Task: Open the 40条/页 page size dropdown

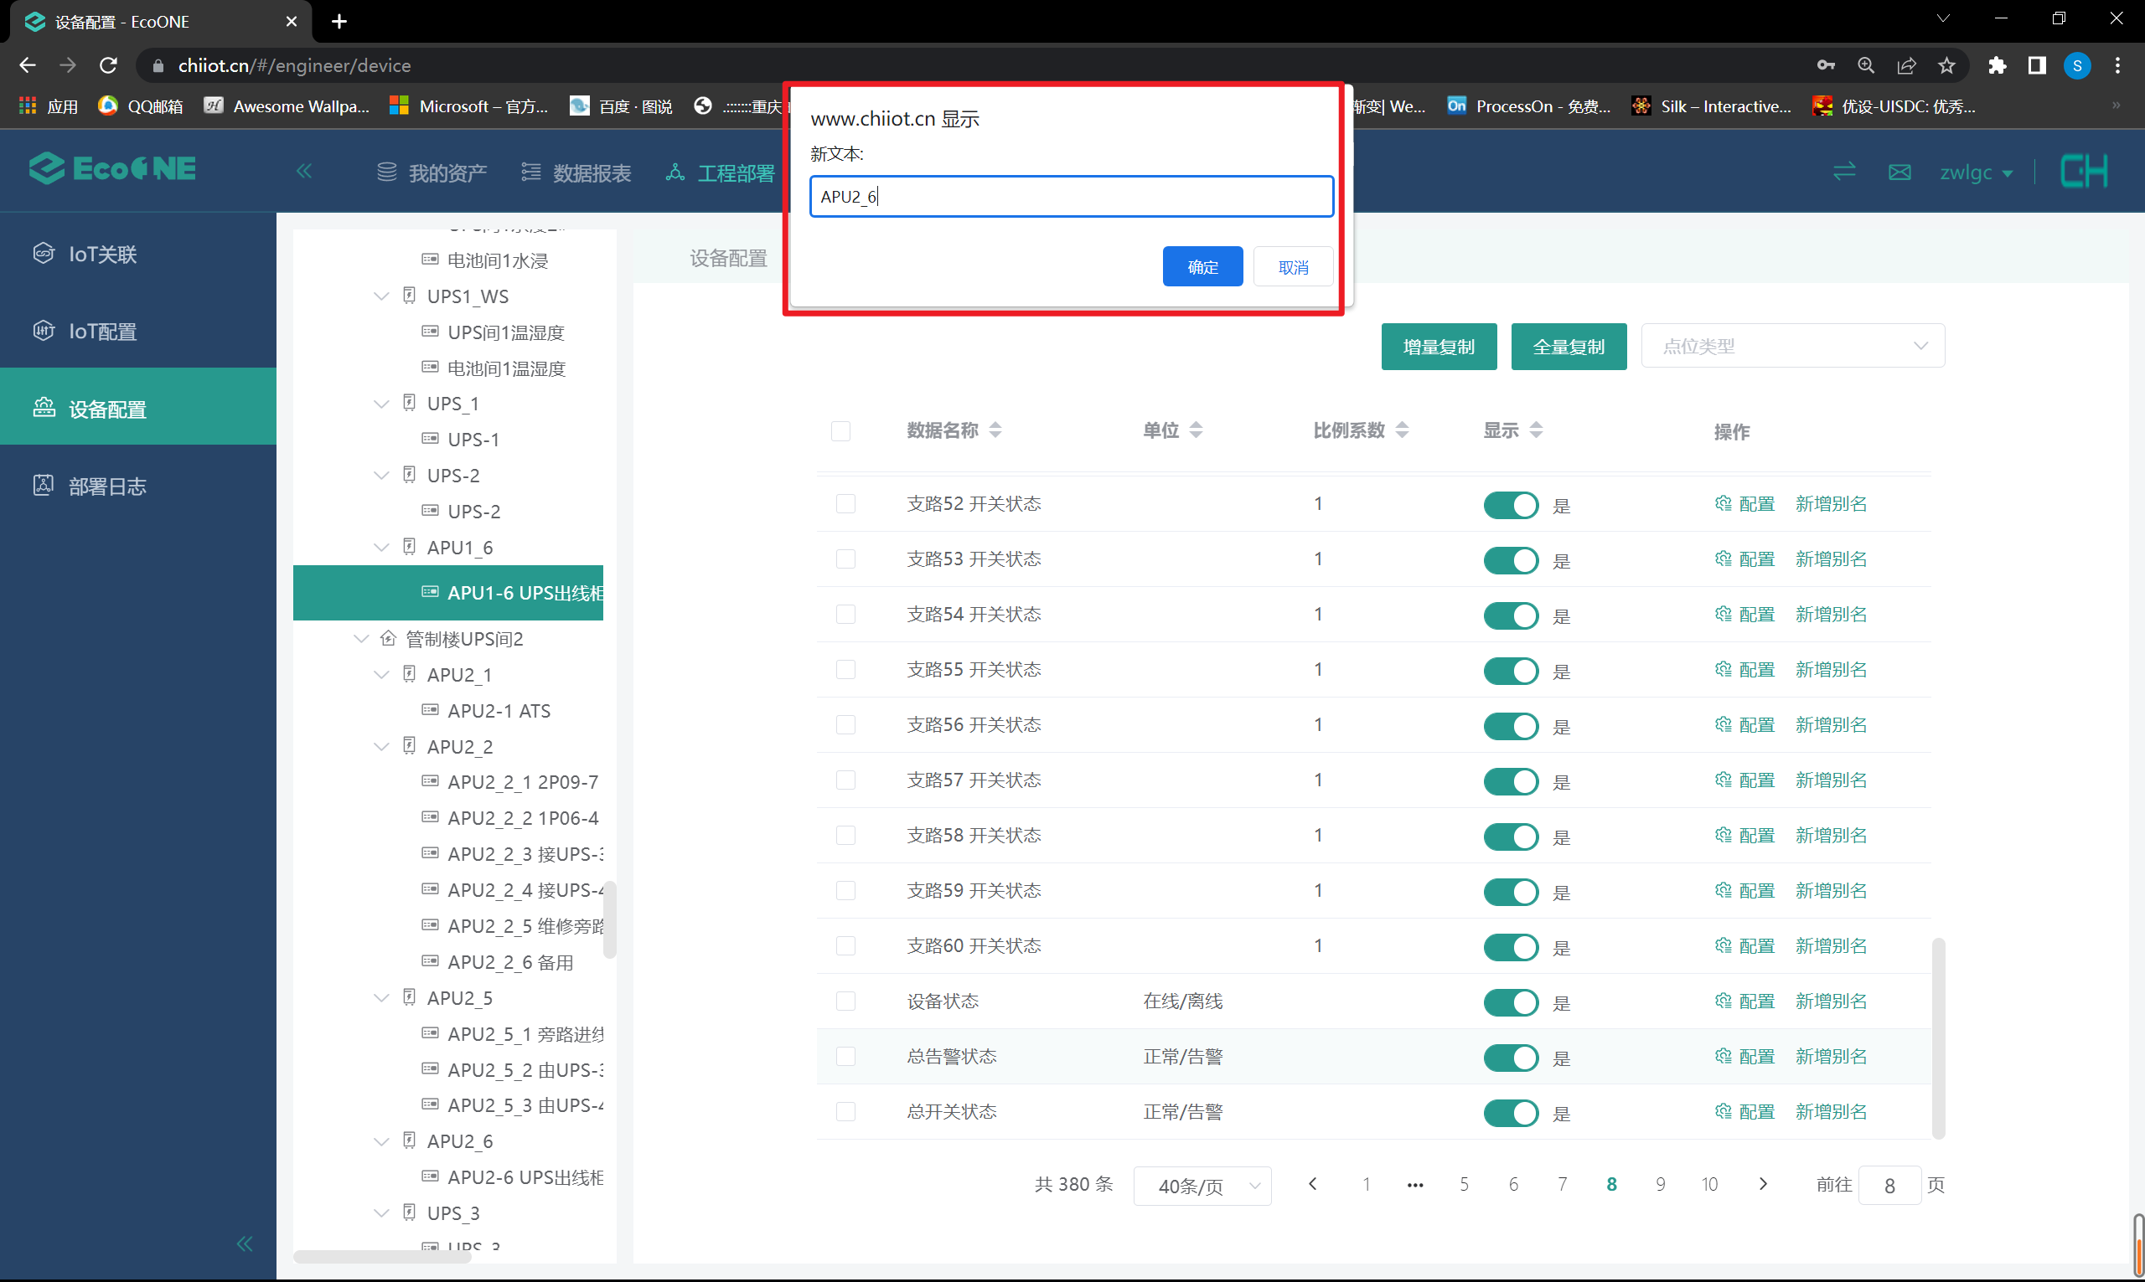Action: pyautogui.click(x=1202, y=1185)
